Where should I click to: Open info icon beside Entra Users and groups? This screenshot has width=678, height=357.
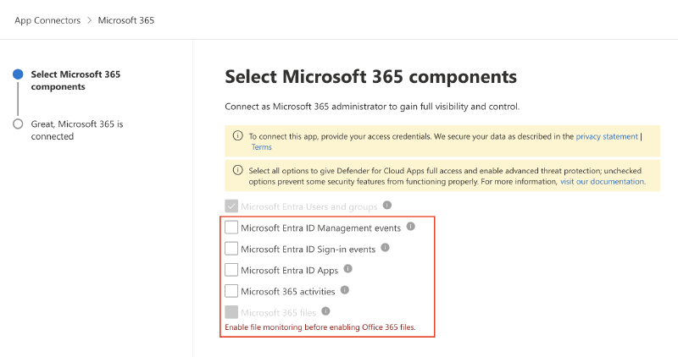click(x=387, y=206)
